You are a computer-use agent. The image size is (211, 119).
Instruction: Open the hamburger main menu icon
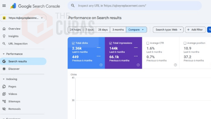point(4,6)
